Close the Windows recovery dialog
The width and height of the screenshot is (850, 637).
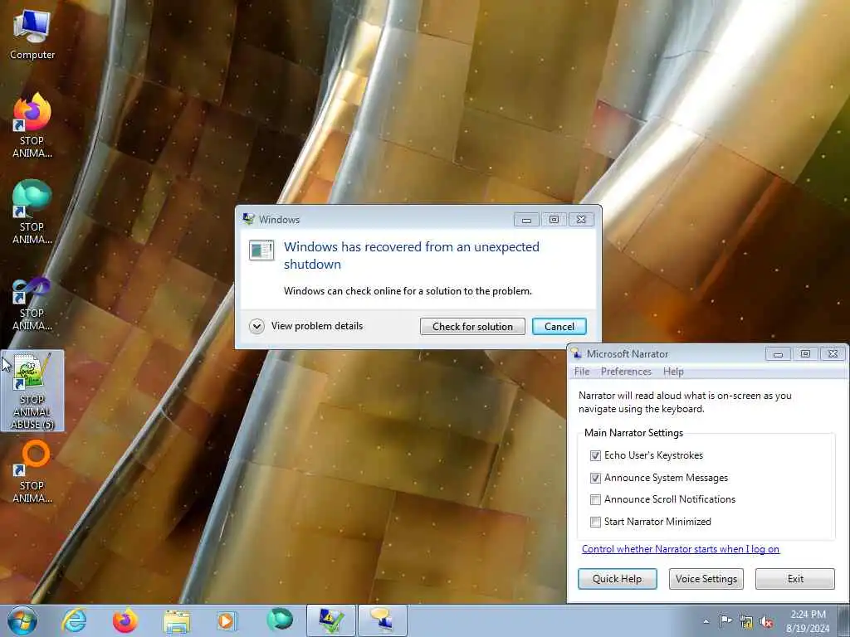tap(581, 219)
